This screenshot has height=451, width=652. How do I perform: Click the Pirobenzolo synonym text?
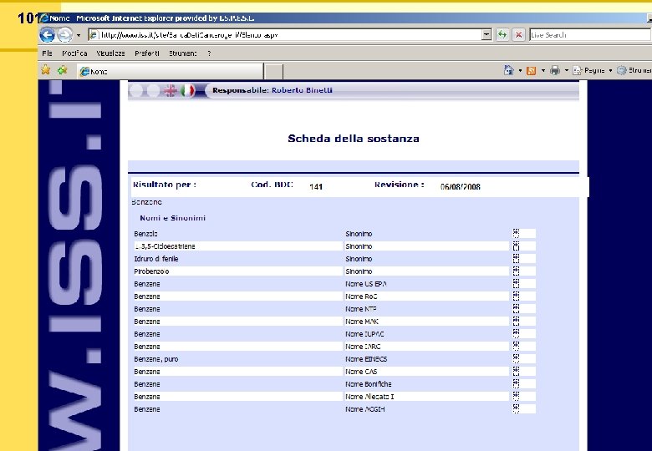tap(151, 271)
